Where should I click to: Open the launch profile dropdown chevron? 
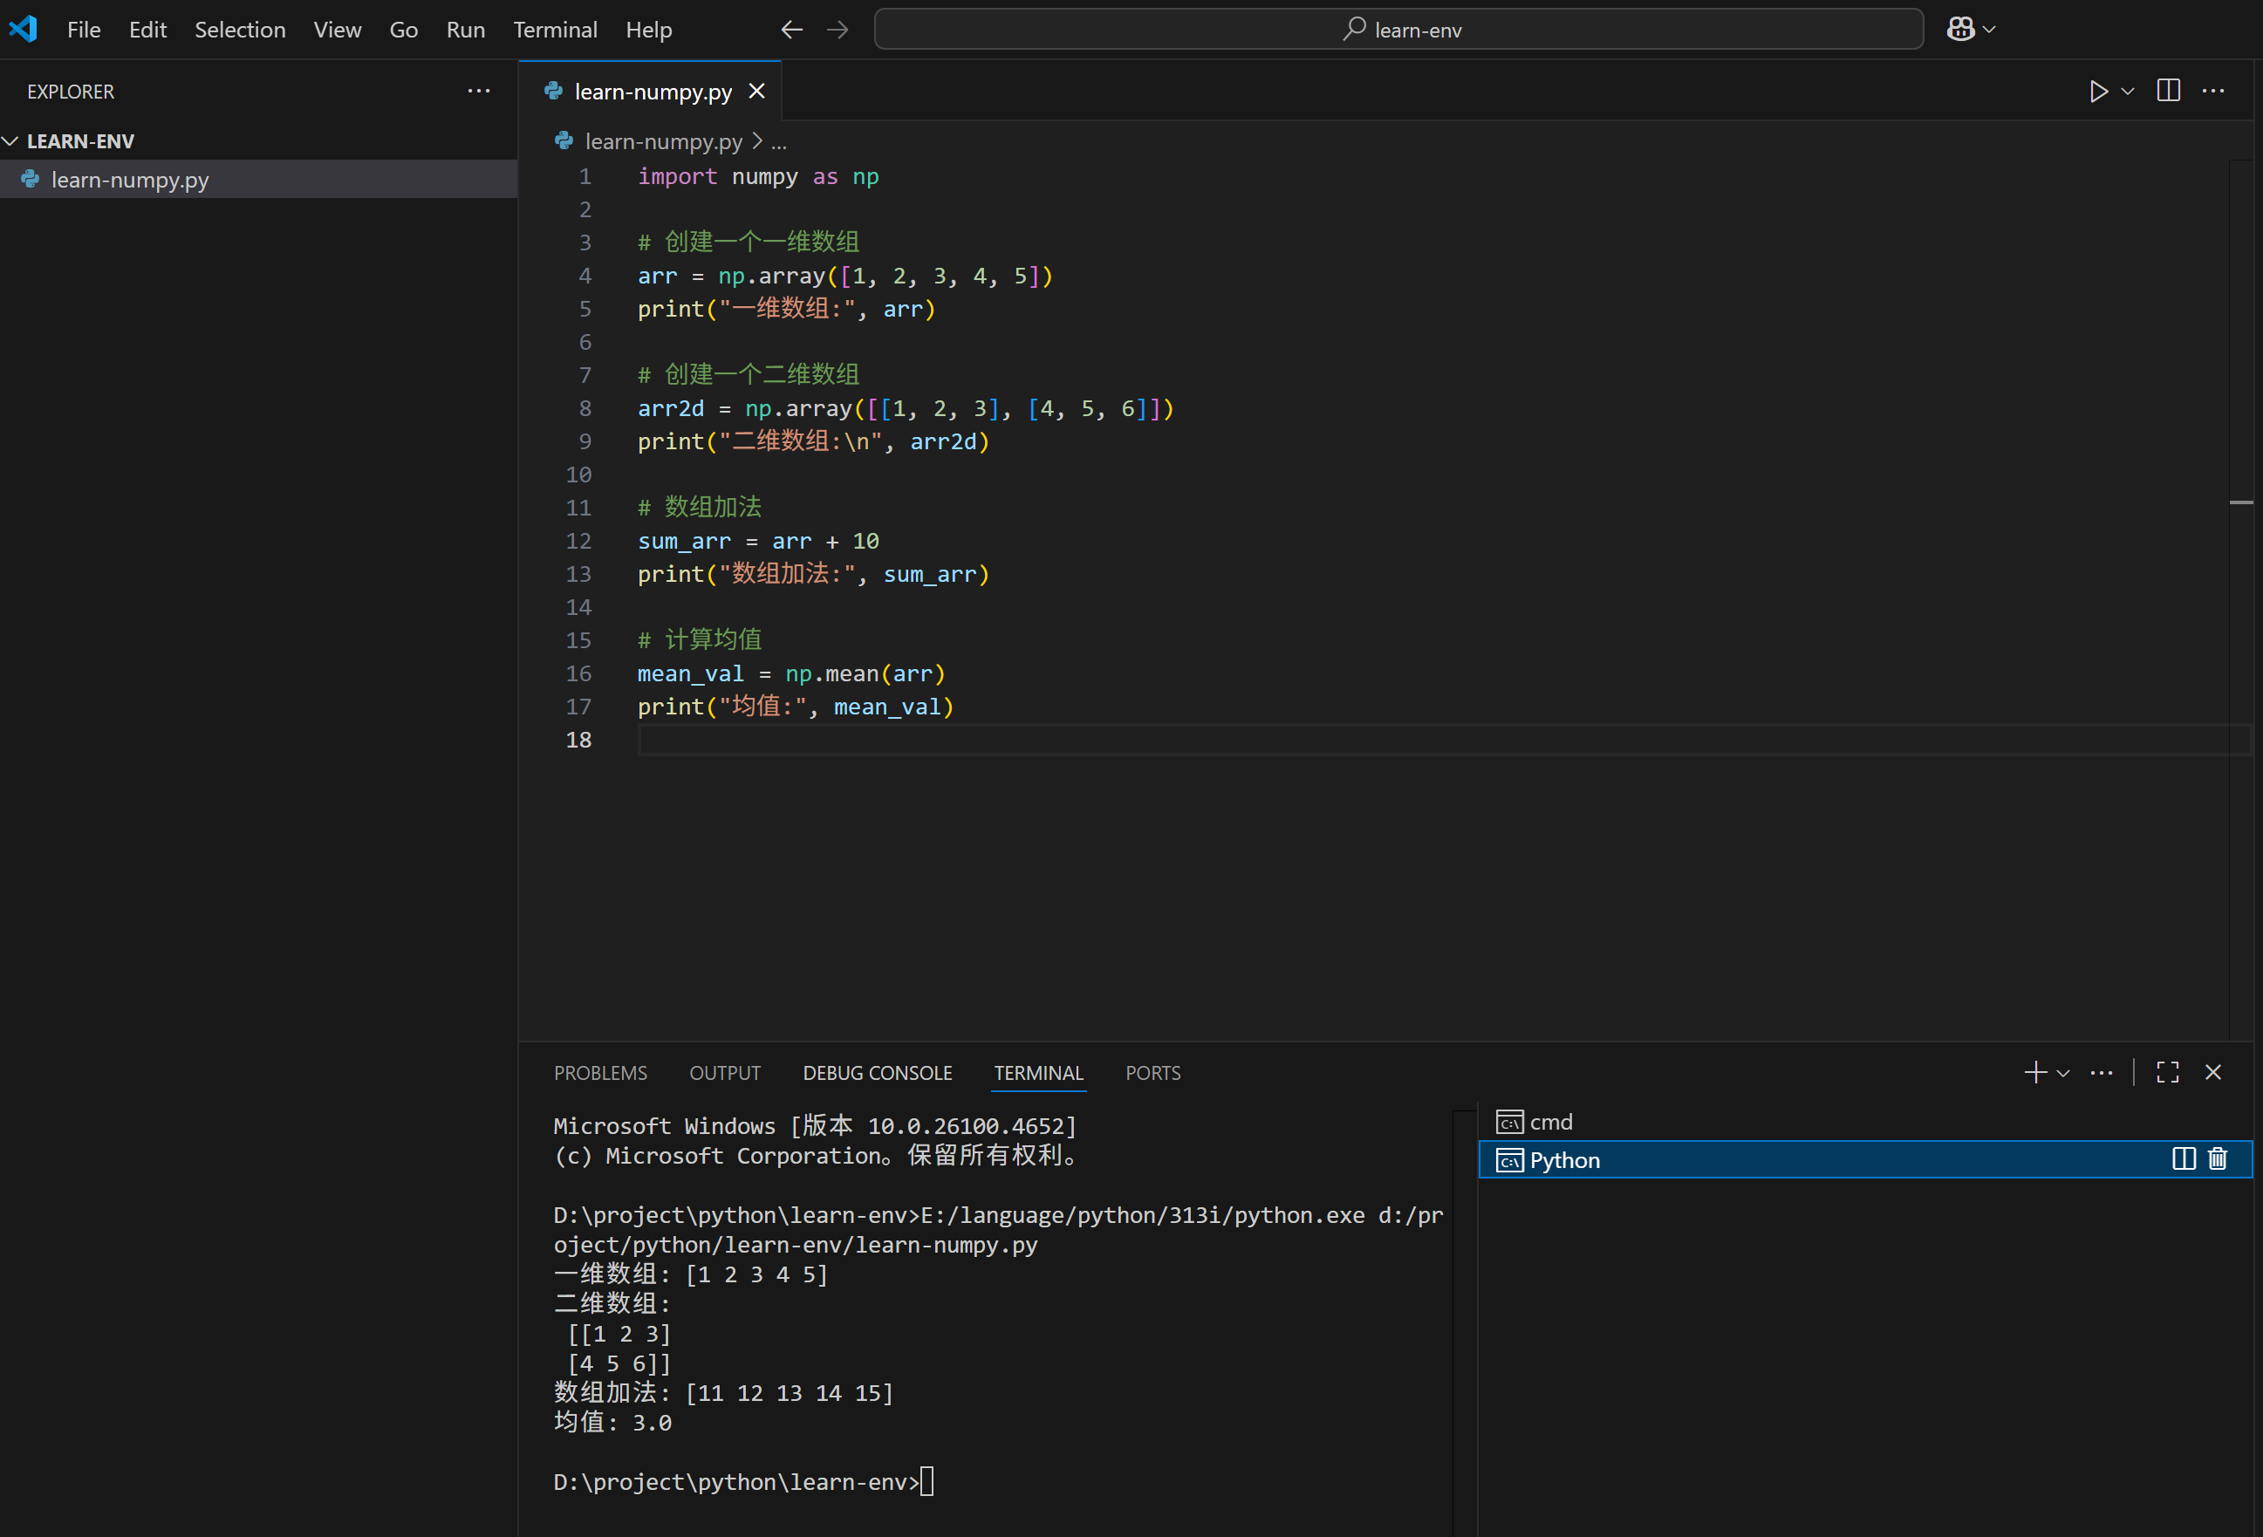point(2062,1073)
